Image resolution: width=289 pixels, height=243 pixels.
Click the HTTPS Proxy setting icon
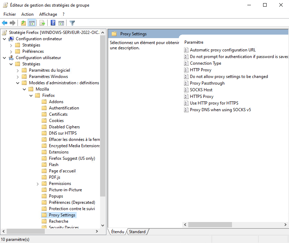click(x=186, y=97)
